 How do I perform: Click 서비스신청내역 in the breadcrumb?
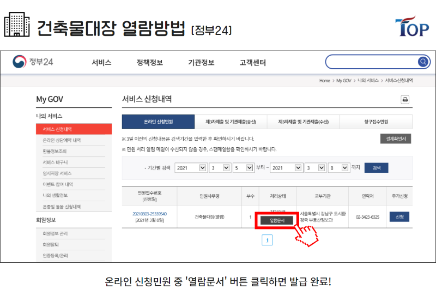pos(399,81)
